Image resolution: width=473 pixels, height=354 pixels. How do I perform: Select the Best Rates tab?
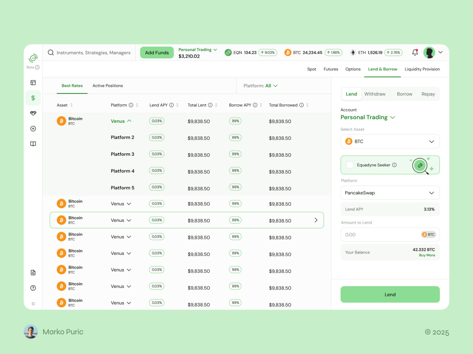tap(72, 86)
